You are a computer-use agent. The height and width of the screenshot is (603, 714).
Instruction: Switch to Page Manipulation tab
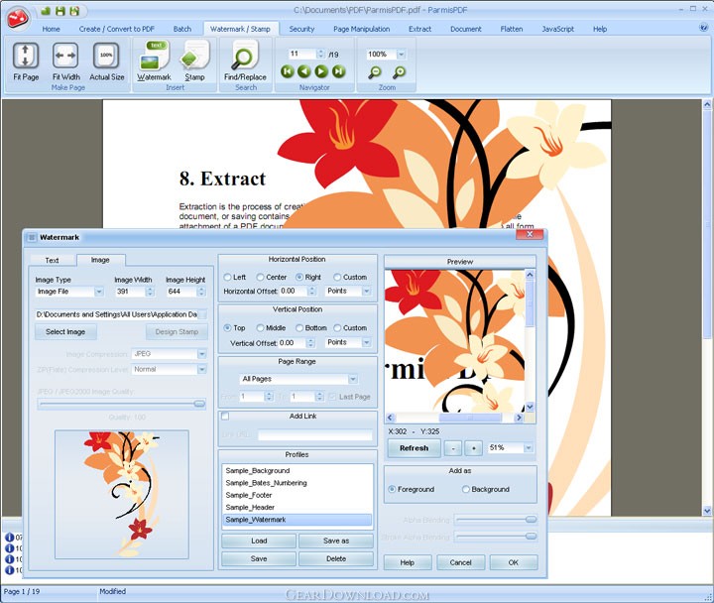(x=362, y=29)
